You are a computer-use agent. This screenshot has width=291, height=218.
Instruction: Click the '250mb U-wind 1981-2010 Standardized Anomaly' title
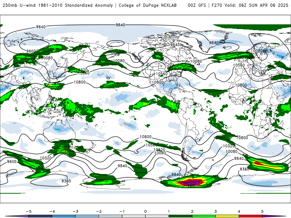pyautogui.click(x=58, y=5)
